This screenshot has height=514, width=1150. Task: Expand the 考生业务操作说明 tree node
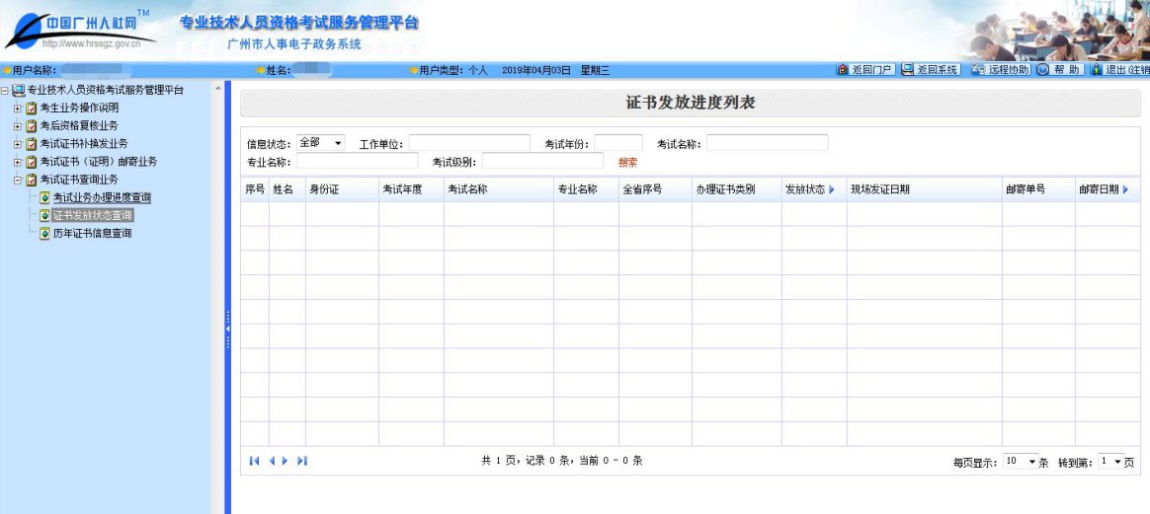18,108
